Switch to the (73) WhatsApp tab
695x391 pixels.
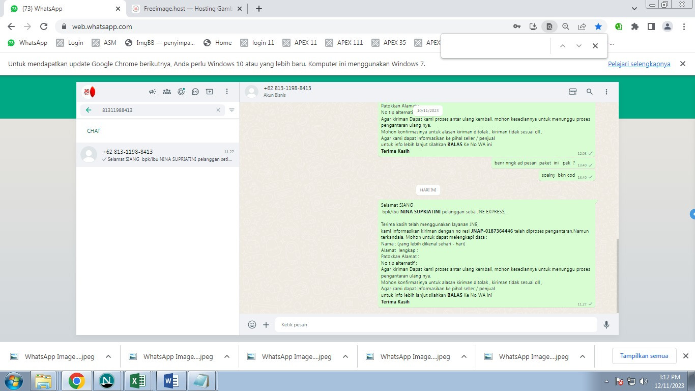[64, 9]
